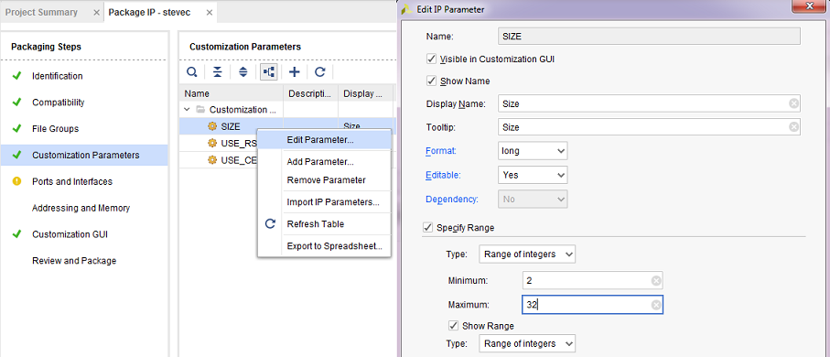Clear the Maximum value using its X icon
This screenshot has width=830, height=357.
656,305
